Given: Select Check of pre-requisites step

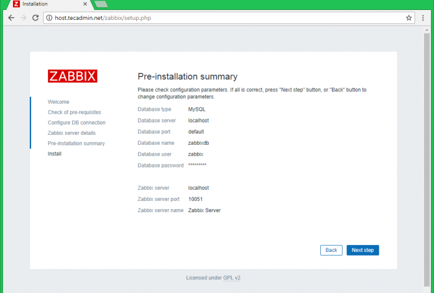Looking at the screenshot, I should [74, 112].
